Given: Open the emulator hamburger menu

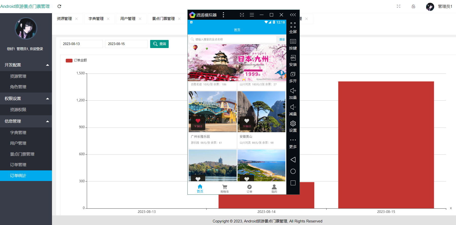Looking at the screenshot, I should 252,15.
